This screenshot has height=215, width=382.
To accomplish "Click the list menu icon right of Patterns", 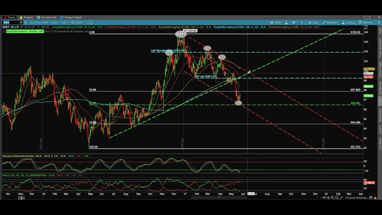I will pos(379,23).
